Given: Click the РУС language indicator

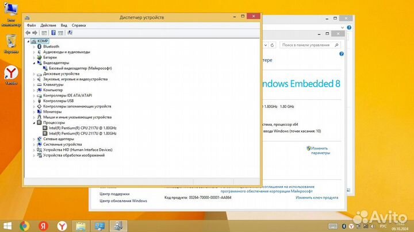Looking at the screenshot, I should click(383, 226).
